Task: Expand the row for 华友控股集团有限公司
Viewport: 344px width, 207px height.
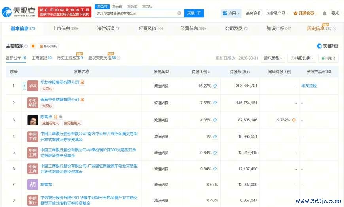Action: click(x=24, y=86)
